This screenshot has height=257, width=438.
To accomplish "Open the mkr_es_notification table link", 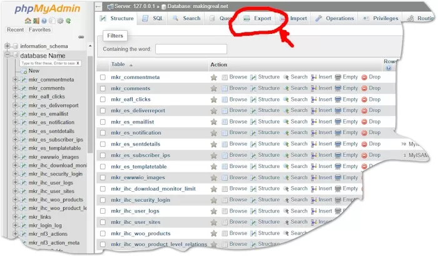I will (x=136, y=133).
